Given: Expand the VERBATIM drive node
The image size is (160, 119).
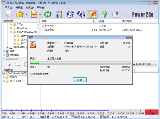Looking at the screenshot, I should (7, 47).
